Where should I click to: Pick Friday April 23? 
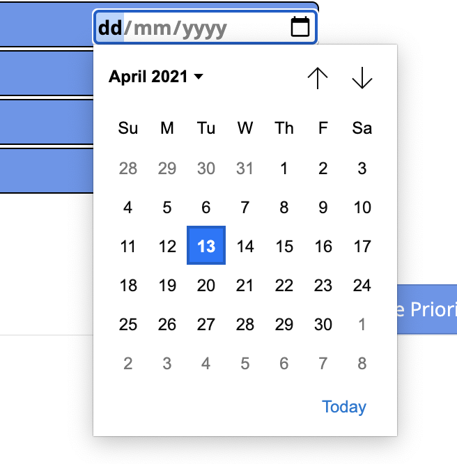coord(323,285)
